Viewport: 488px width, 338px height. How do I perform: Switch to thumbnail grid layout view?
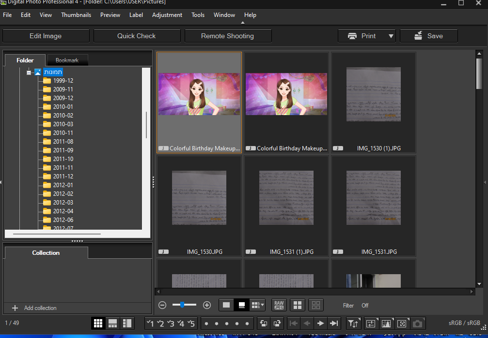(x=98, y=323)
